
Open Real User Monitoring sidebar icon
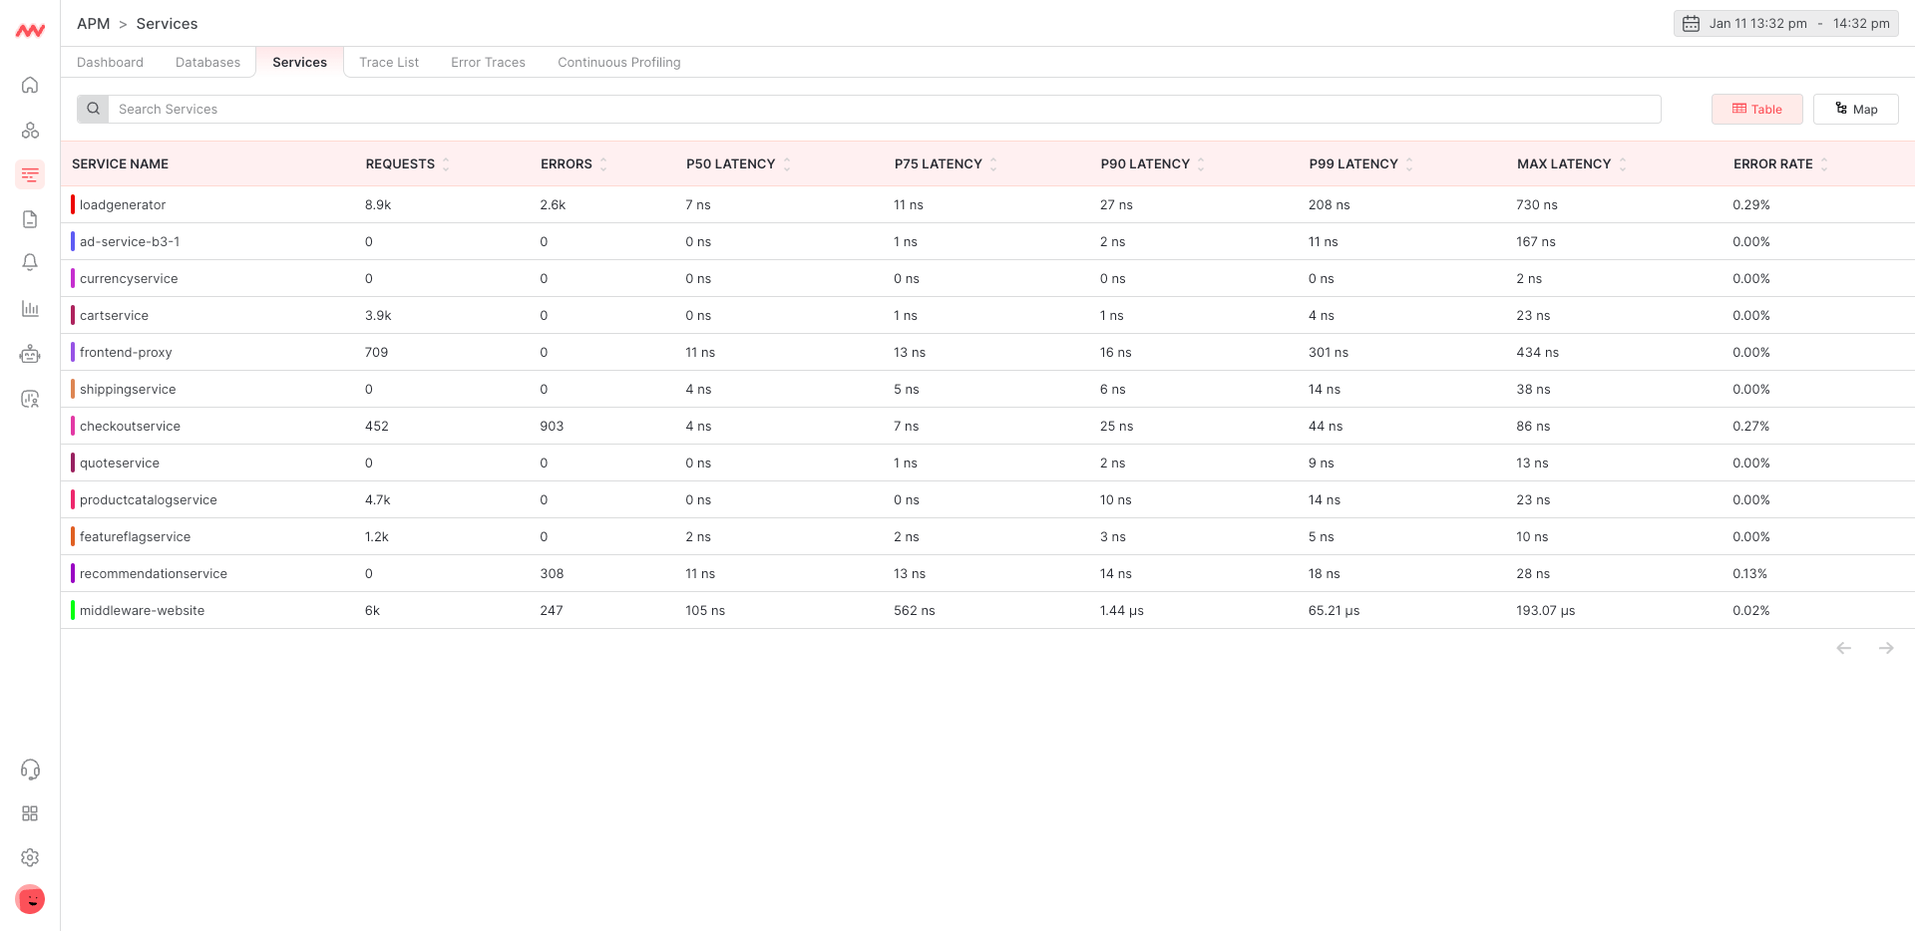[x=30, y=399]
